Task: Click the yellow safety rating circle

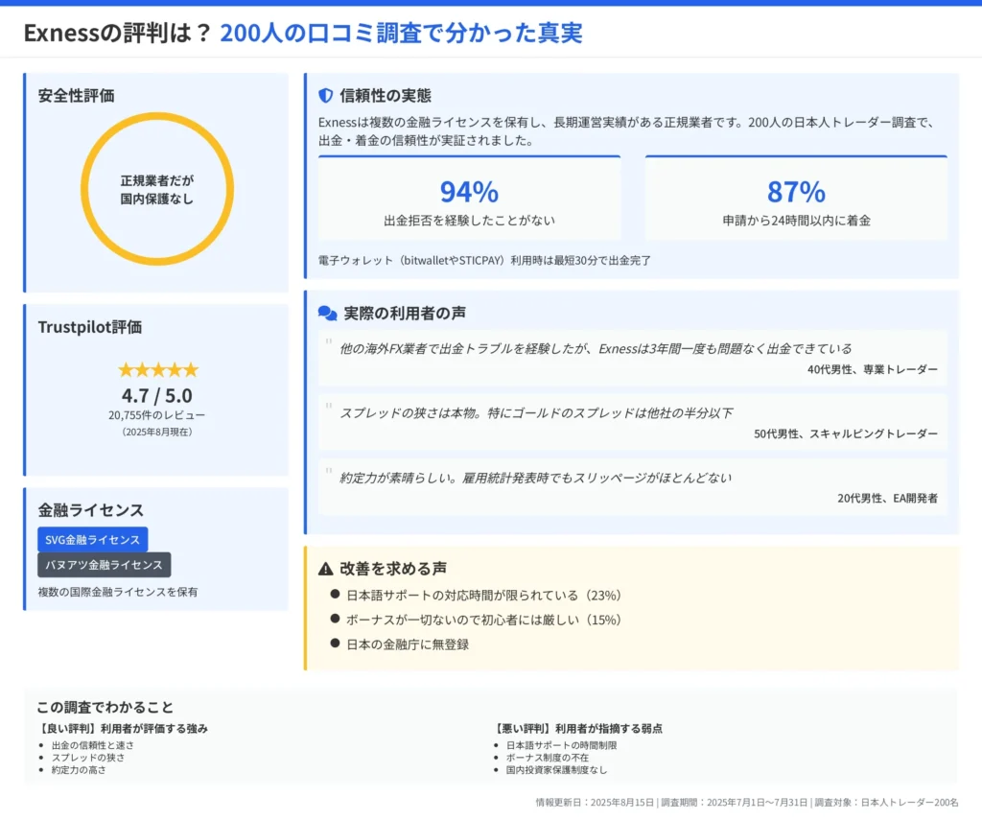Action: 157,189
